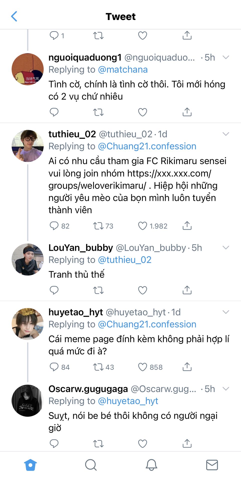
Task: Open options chevron on nguoiquaduong1's tweet
Action: coord(226,57)
